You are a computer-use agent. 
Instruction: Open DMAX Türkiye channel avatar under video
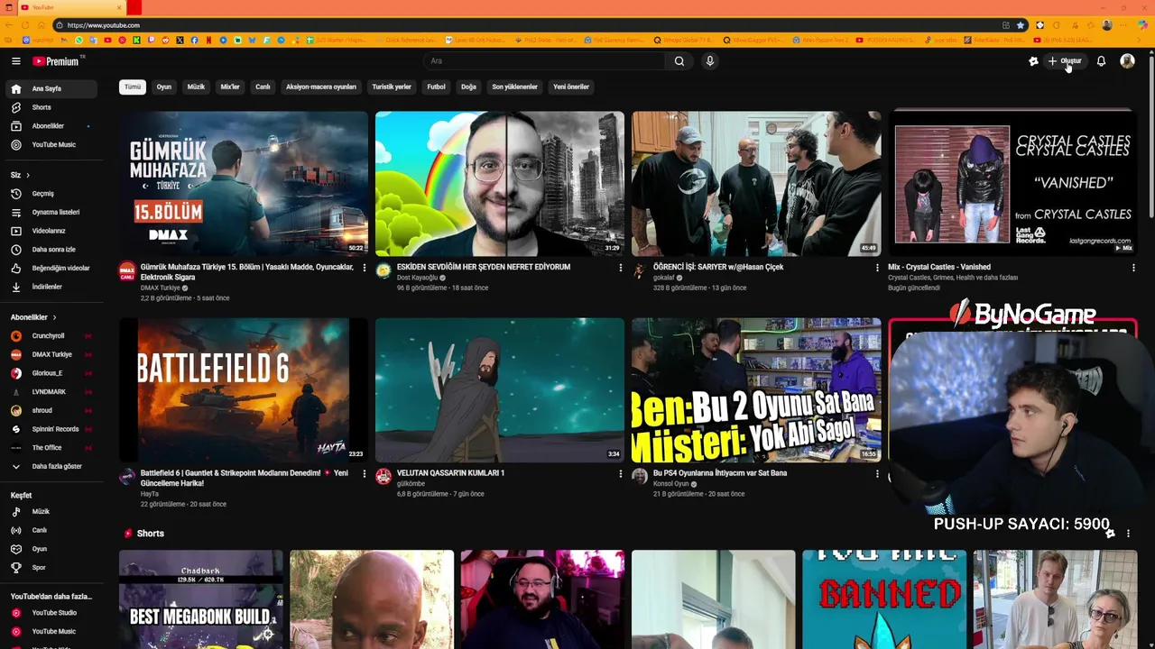click(127, 270)
